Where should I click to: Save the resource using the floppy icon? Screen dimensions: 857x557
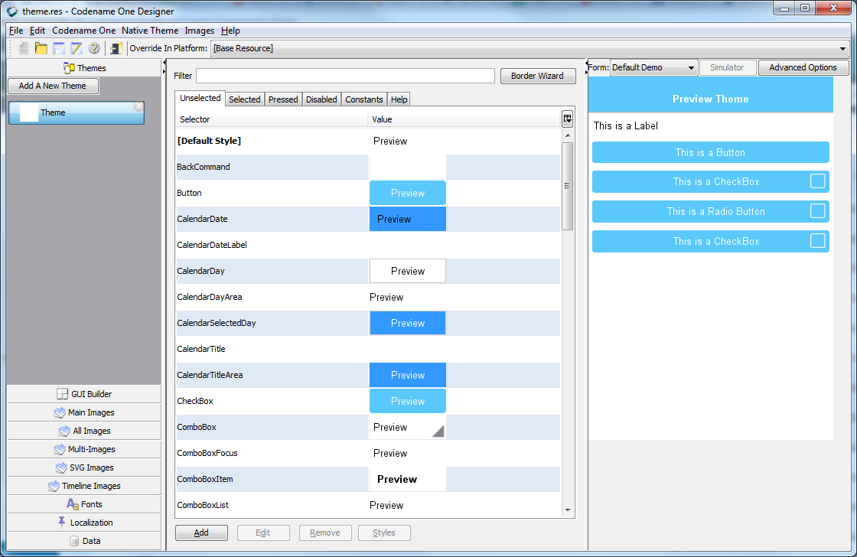click(x=58, y=48)
